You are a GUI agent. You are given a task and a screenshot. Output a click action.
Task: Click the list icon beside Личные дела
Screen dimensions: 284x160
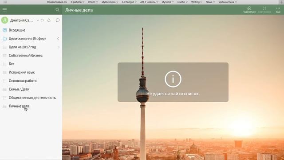click(x=4, y=106)
